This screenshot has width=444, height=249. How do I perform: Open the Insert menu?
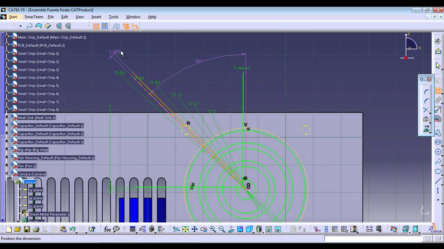(x=96, y=17)
